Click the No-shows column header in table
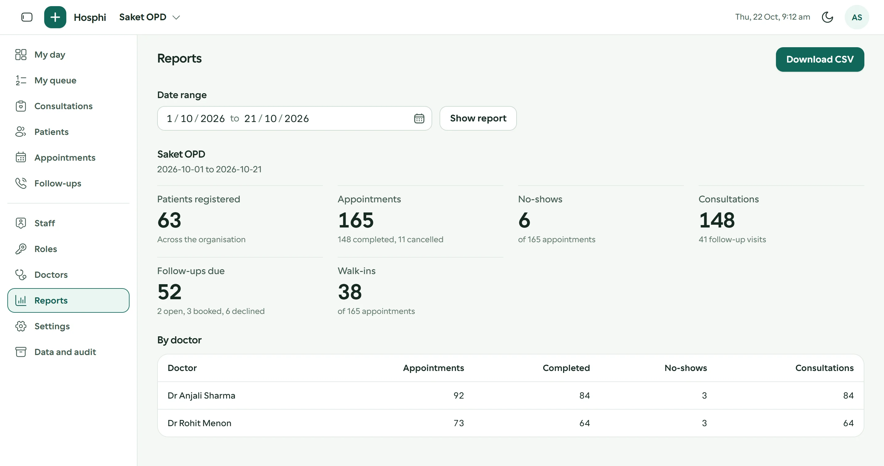 686,368
